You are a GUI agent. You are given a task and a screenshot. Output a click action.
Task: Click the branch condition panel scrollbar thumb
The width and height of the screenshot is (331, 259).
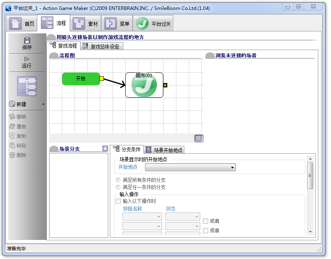(310, 176)
